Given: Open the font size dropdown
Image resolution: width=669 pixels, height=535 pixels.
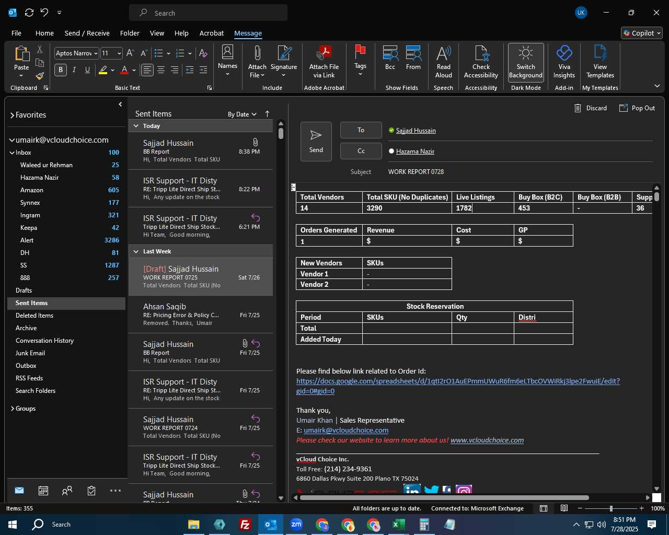Looking at the screenshot, I should point(119,53).
